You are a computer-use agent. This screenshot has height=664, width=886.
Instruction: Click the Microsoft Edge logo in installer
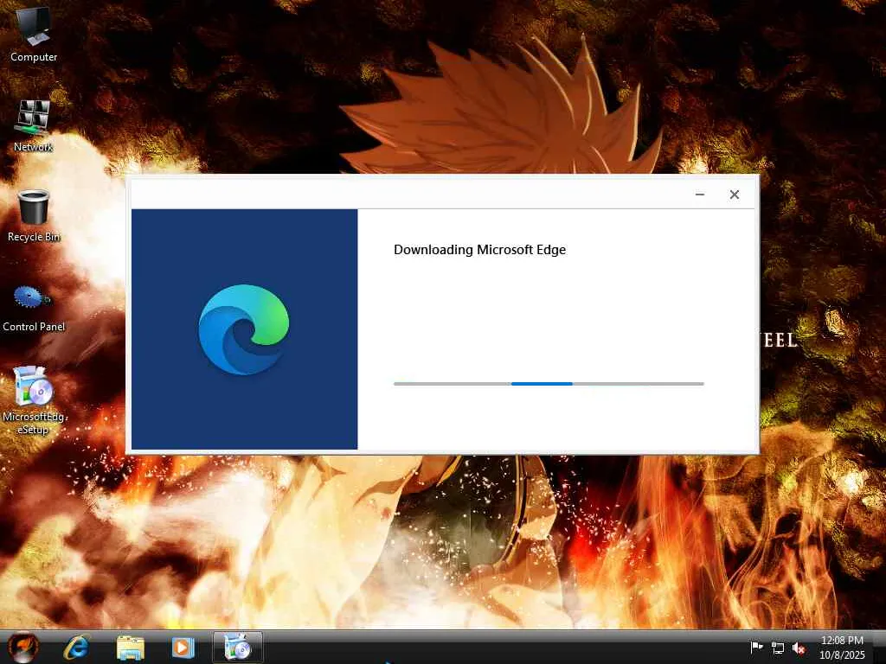point(244,329)
